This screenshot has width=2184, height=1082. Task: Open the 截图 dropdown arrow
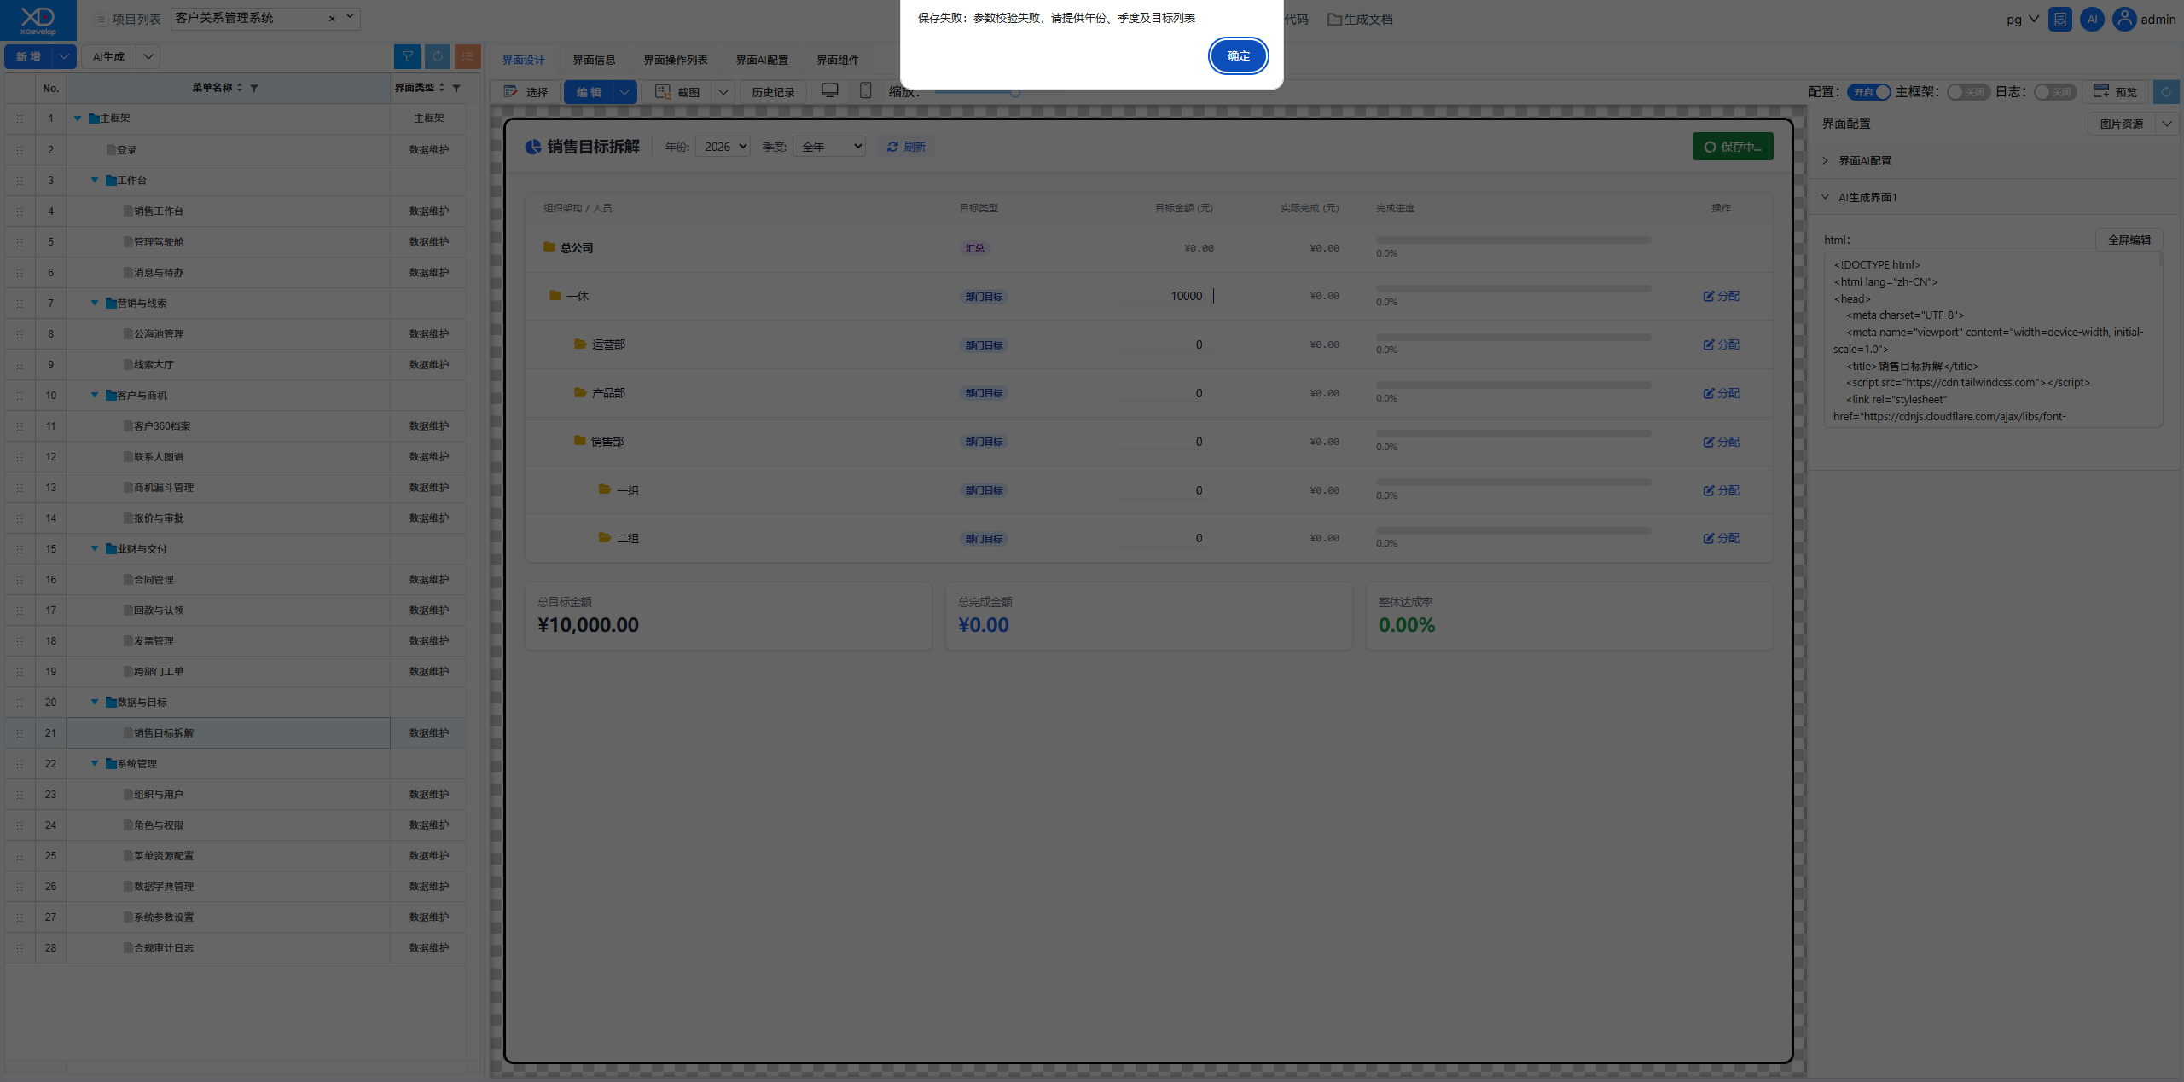pos(723,92)
